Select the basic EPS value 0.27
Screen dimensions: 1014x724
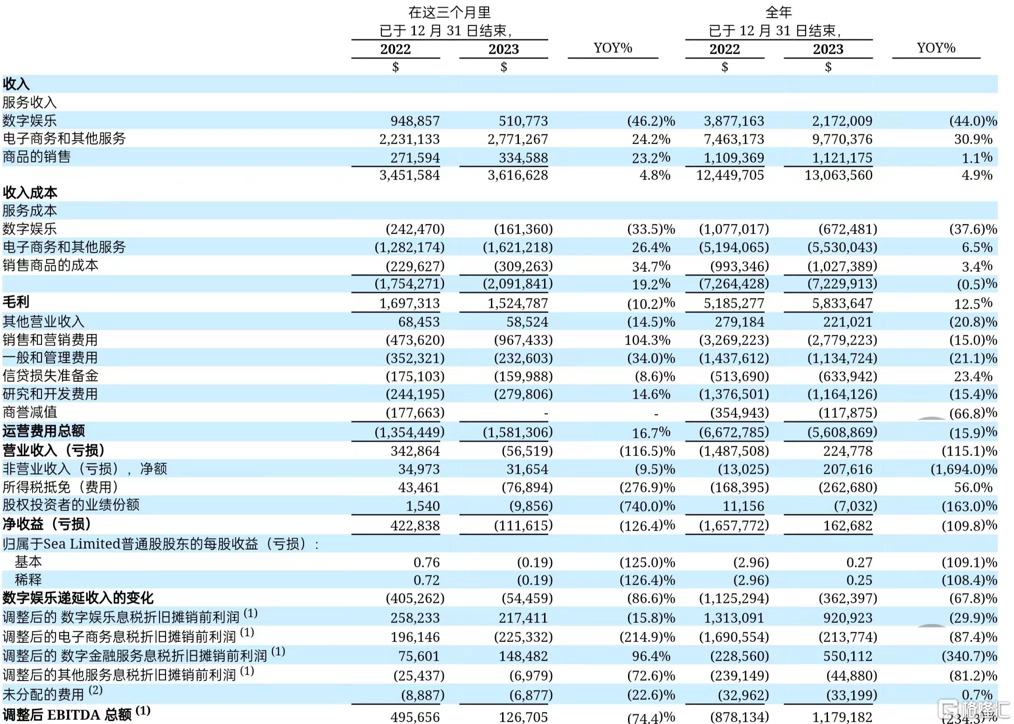[x=859, y=562]
